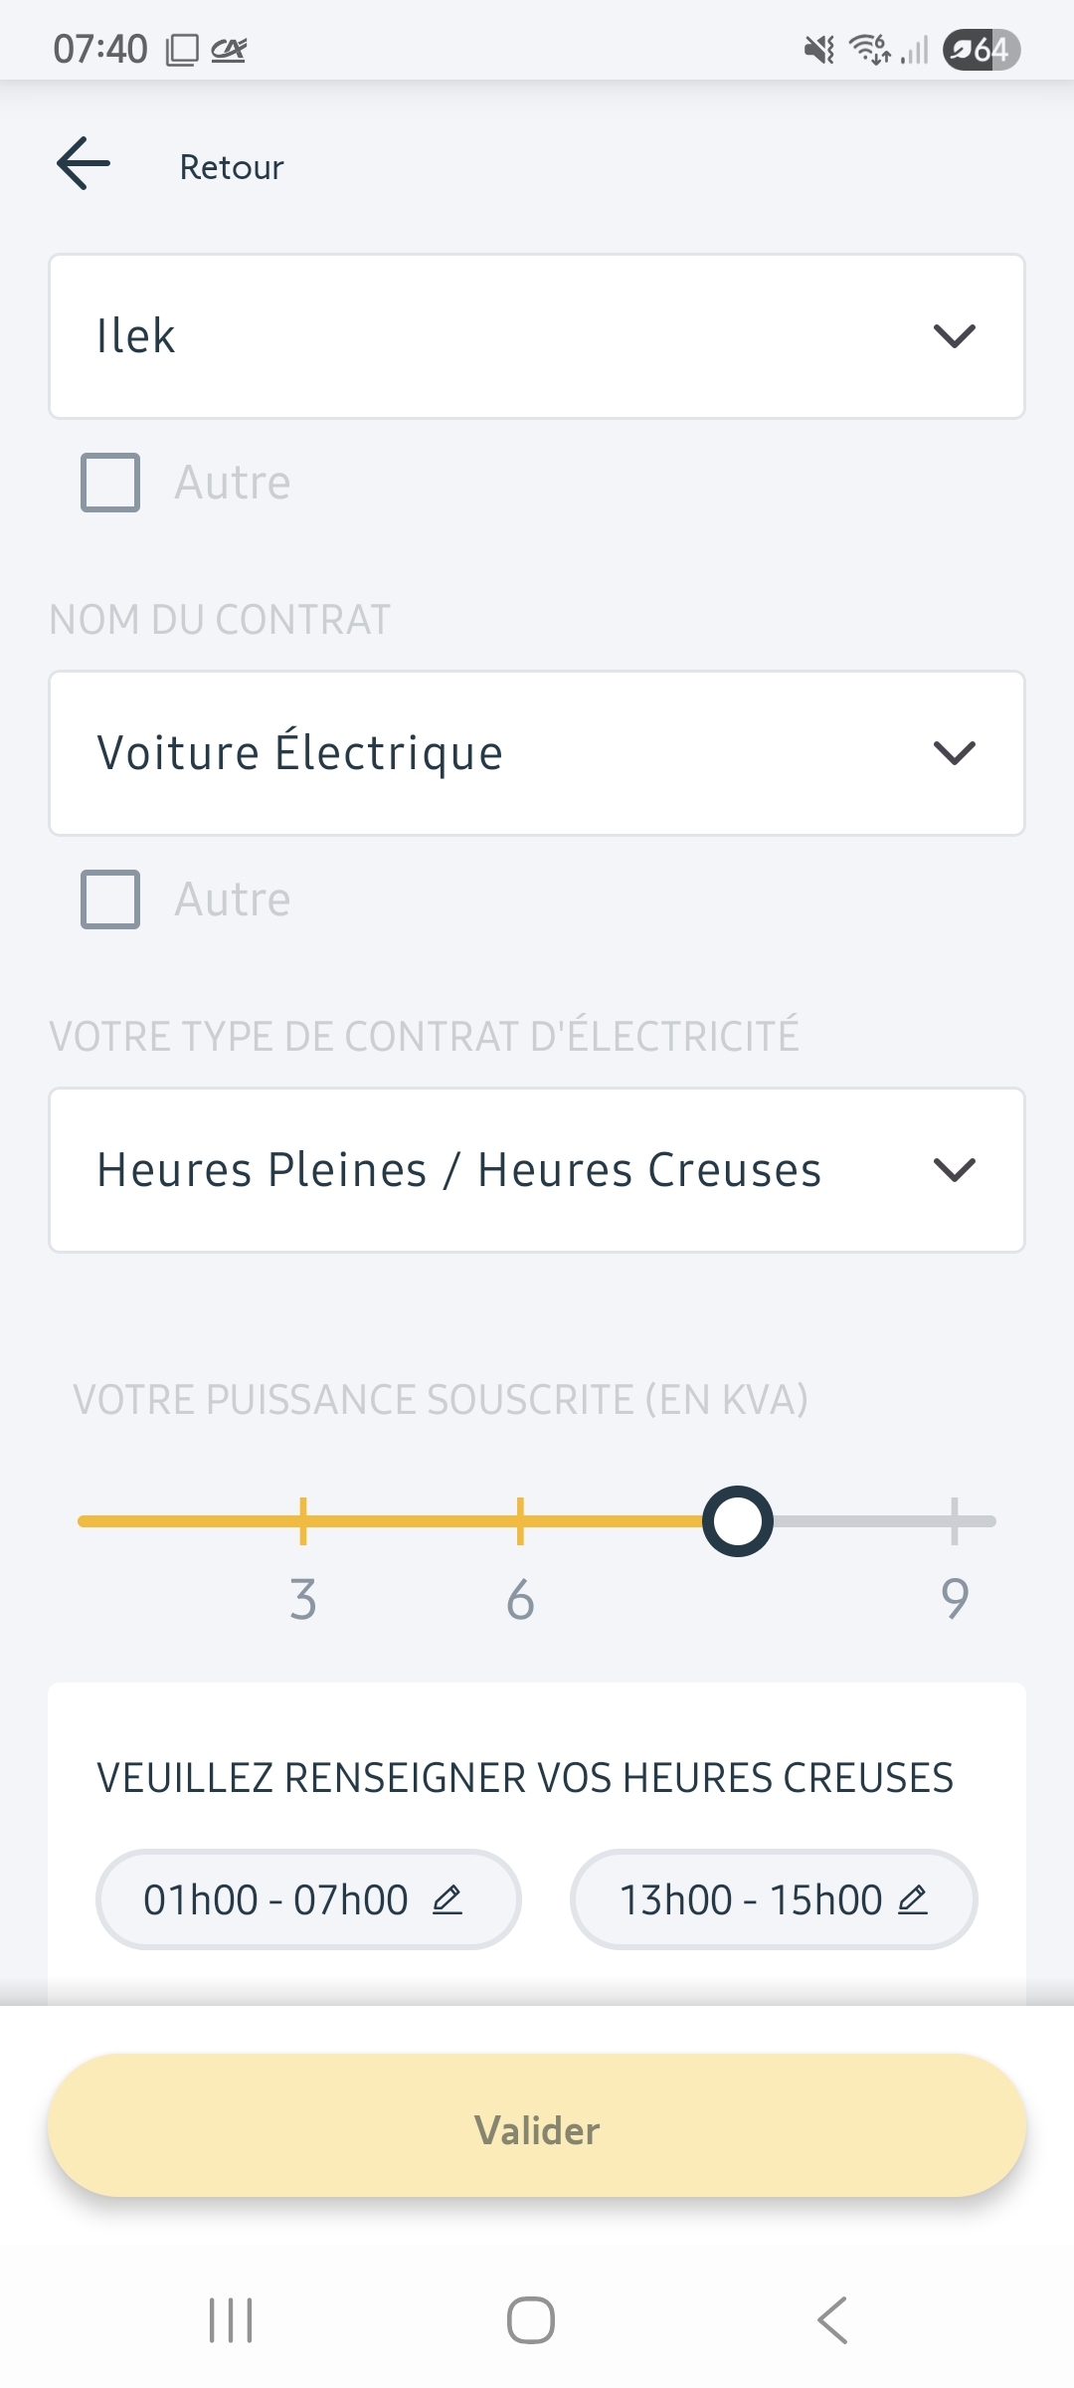1074x2388 pixels.
Task: Tap the battery indicator in status bar
Action: 982,49
